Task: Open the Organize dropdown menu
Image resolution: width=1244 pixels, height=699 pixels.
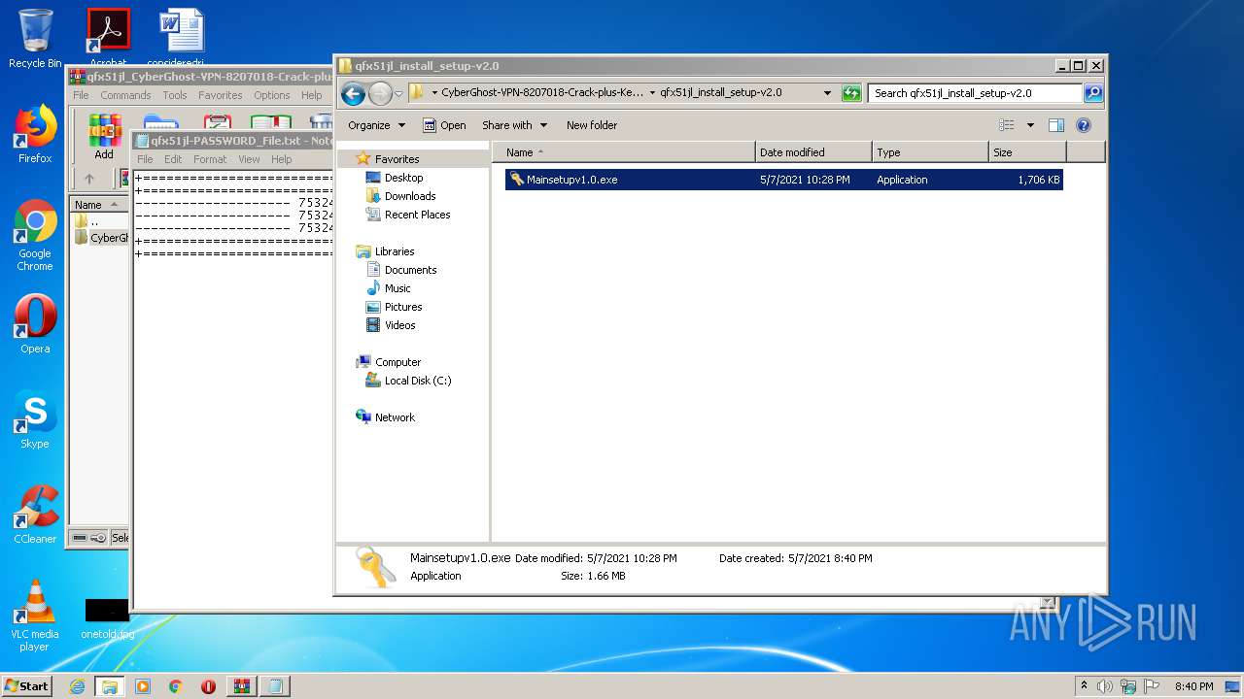Action: pyautogui.click(x=376, y=125)
